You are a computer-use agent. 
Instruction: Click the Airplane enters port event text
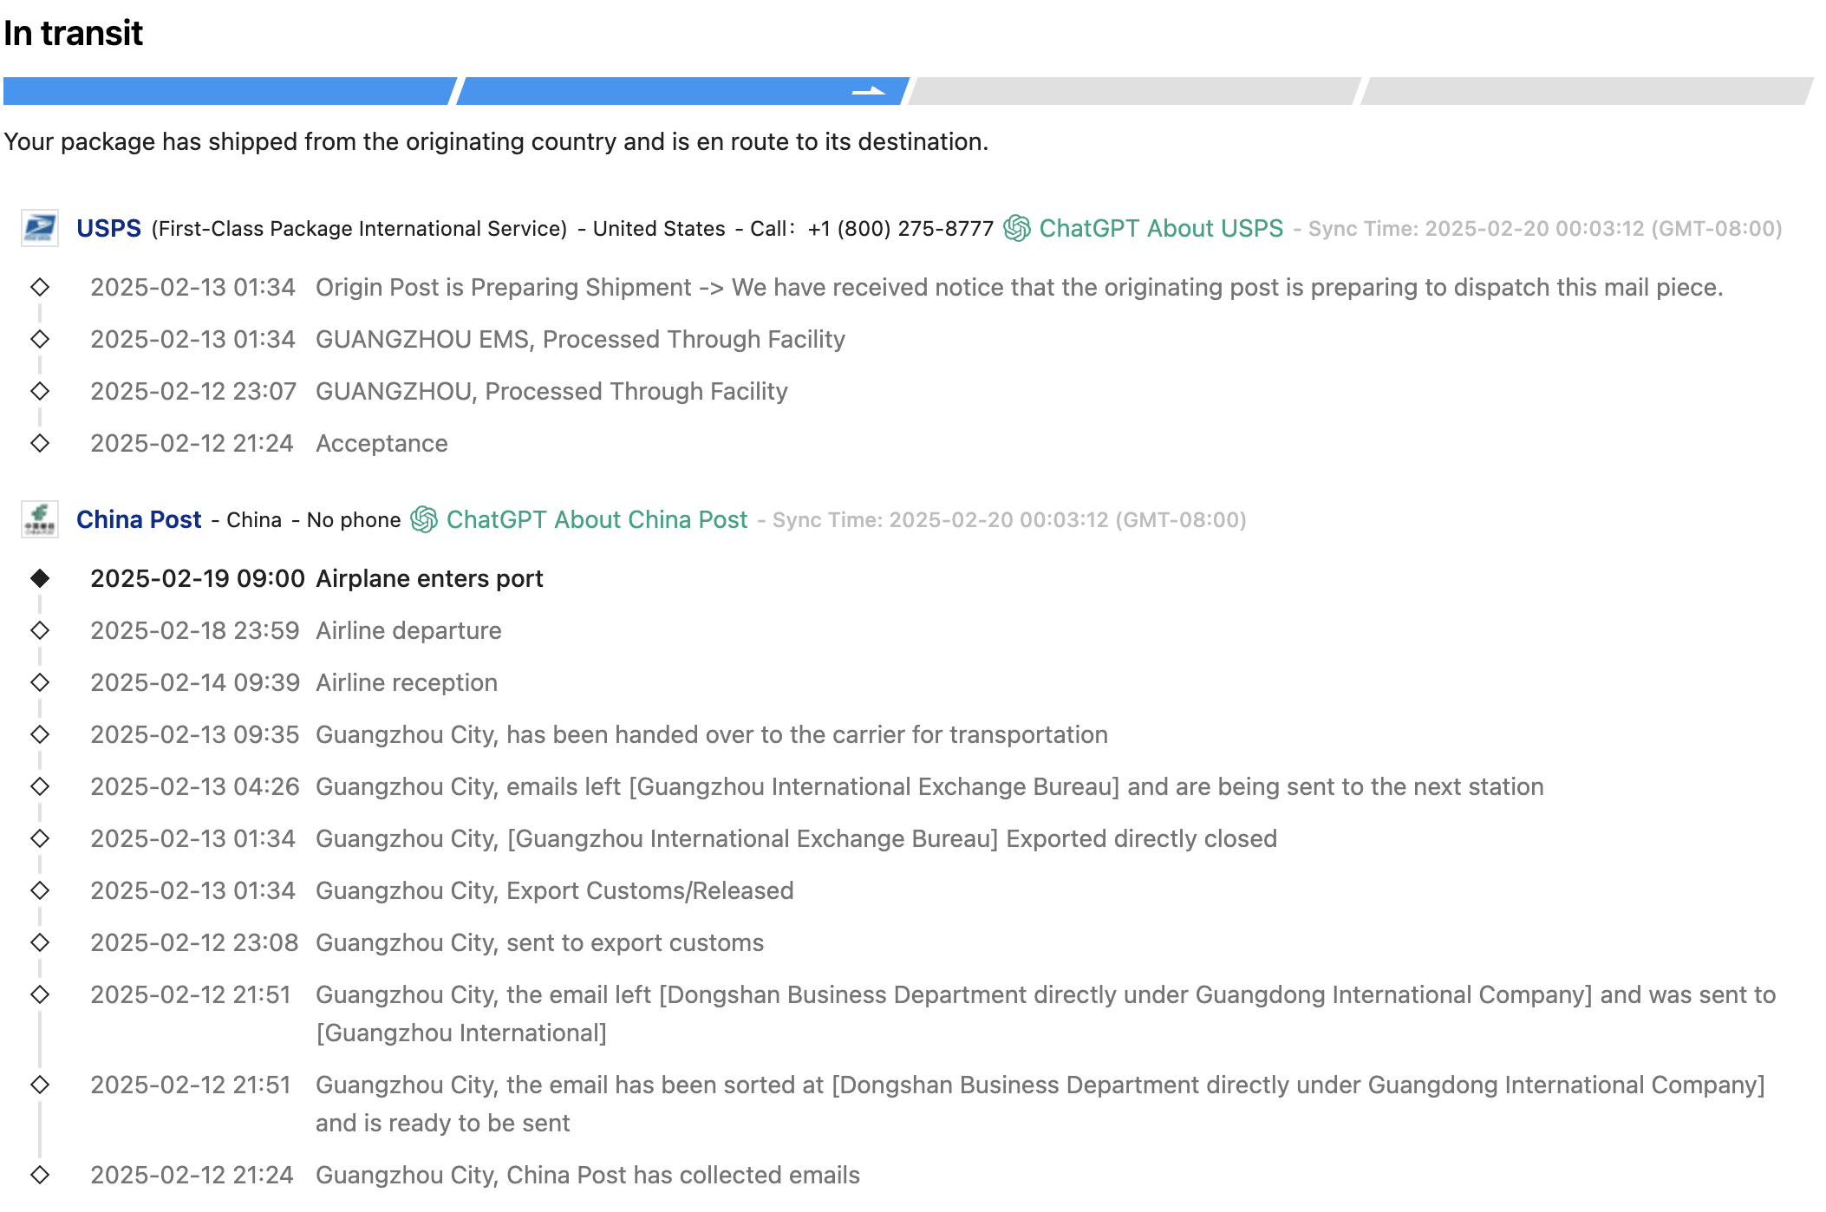tap(429, 578)
